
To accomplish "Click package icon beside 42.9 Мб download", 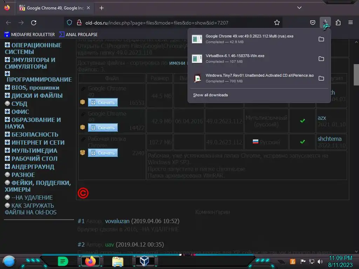I will click(x=83, y=127).
